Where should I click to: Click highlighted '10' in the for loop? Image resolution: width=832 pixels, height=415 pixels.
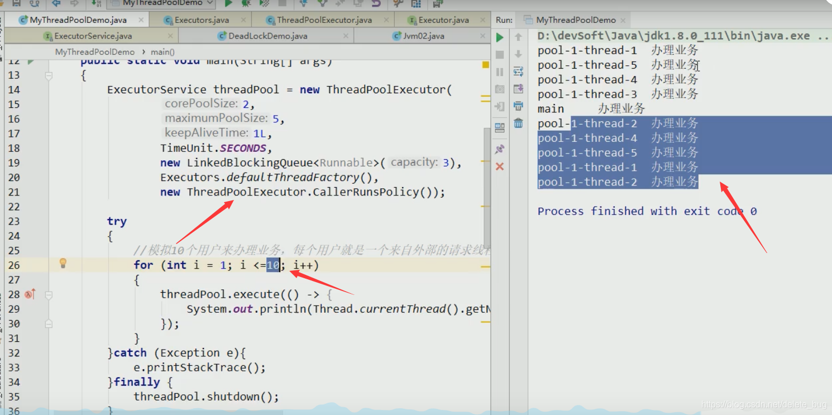pos(273,265)
